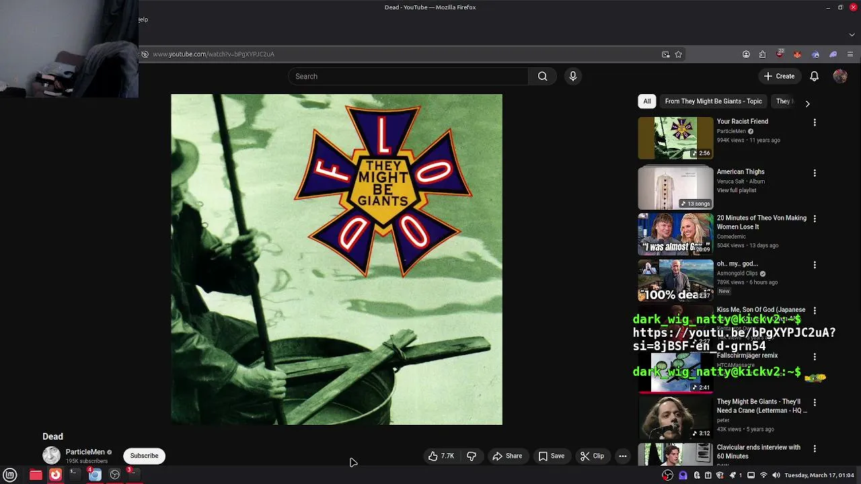861x484 pixels.
Task: Bookmark this page with the star icon
Action: click(x=678, y=54)
